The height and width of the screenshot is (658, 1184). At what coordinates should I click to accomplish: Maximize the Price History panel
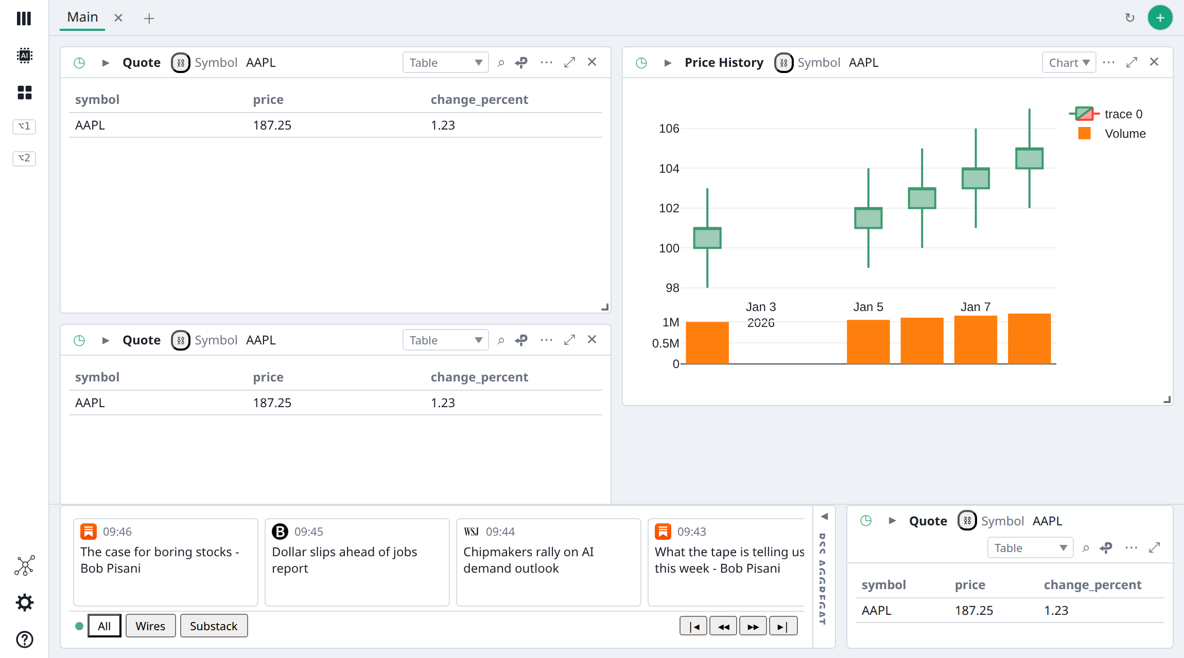pos(1131,63)
